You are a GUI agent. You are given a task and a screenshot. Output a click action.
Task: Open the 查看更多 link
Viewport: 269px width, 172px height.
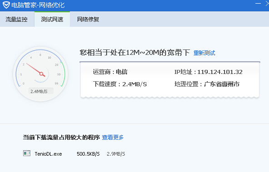[112, 138]
